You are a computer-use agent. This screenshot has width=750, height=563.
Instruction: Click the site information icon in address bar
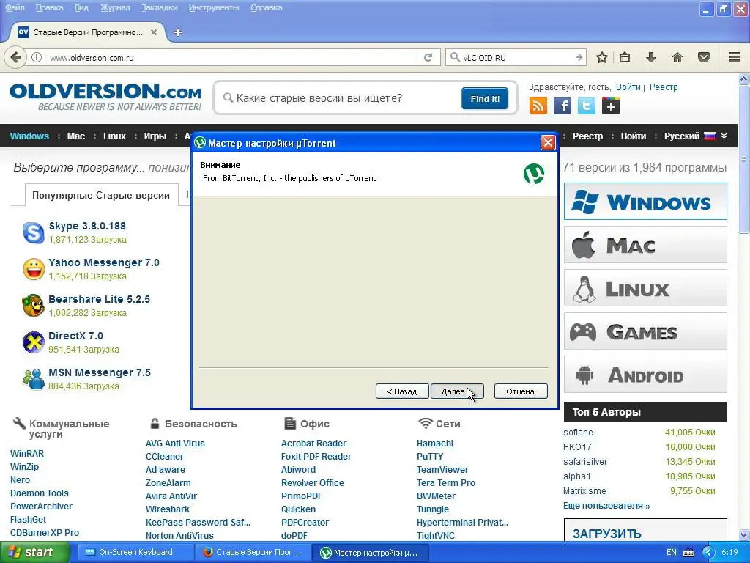tap(37, 57)
